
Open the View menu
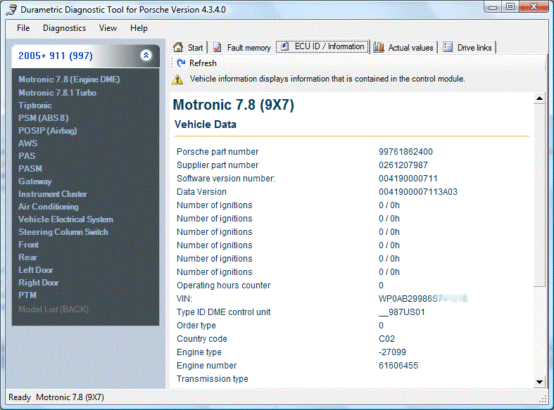(108, 28)
